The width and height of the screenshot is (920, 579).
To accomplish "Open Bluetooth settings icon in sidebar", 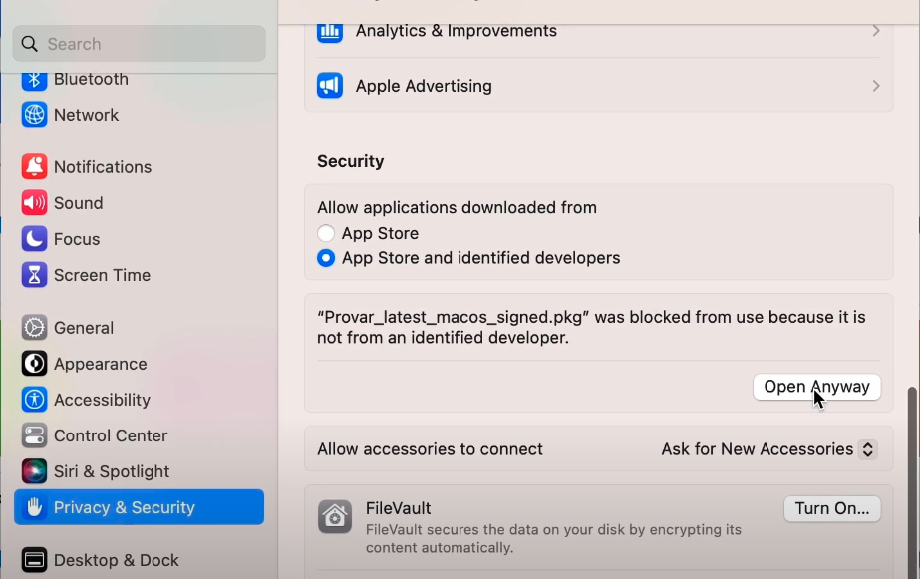I will [34, 79].
